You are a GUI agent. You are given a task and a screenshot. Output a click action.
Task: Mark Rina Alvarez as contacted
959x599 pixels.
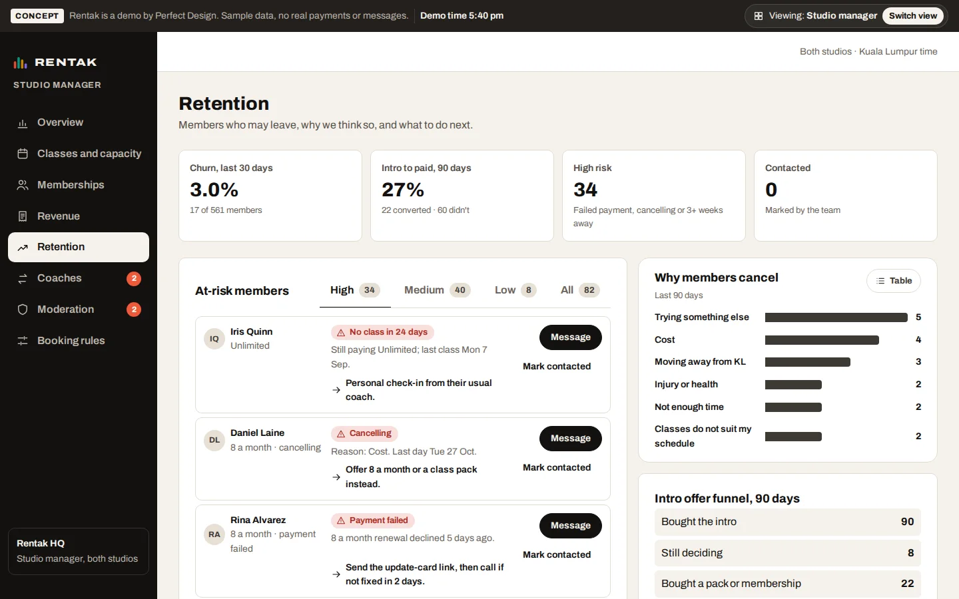tap(557, 555)
